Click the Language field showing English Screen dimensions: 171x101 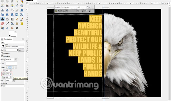tap(12, 86)
